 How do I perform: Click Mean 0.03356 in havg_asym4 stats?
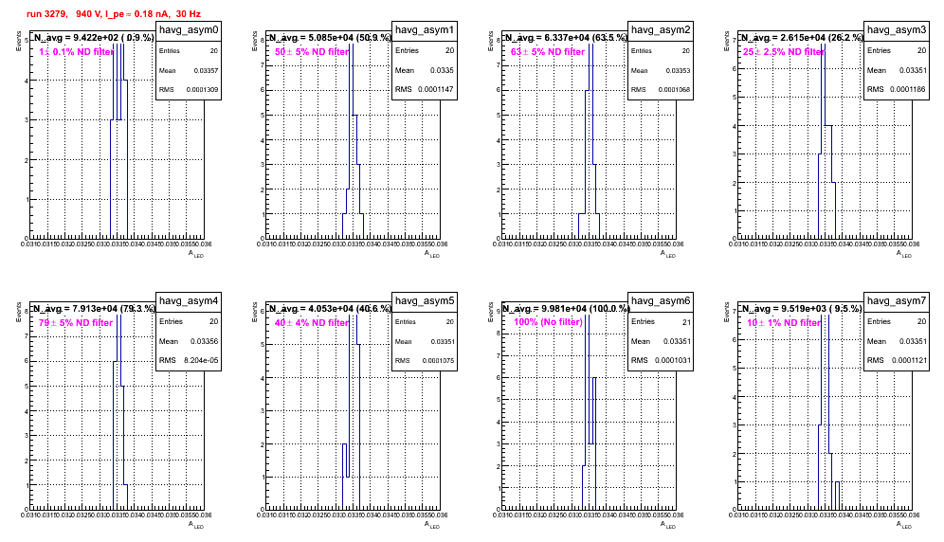189,341
